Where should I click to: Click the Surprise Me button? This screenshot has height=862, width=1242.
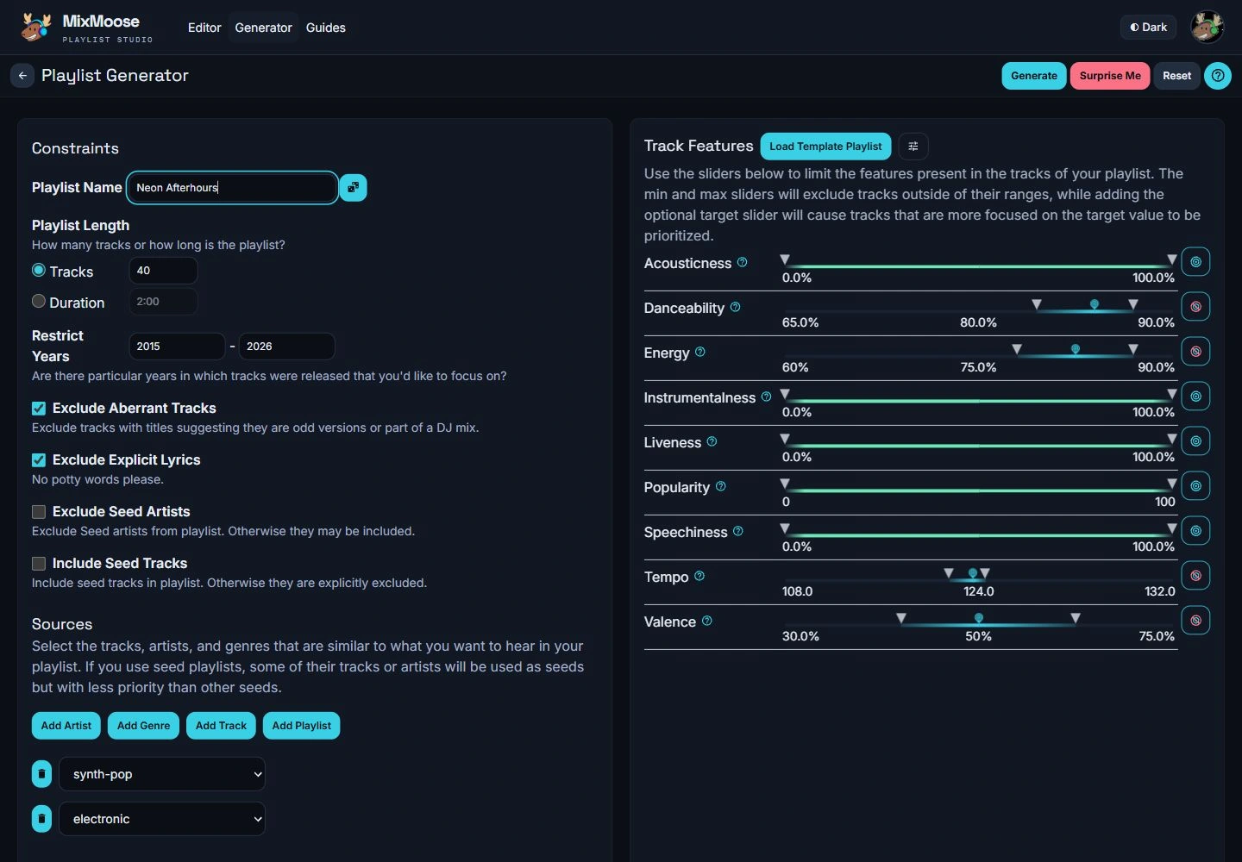pyautogui.click(x=1110, y=76)
